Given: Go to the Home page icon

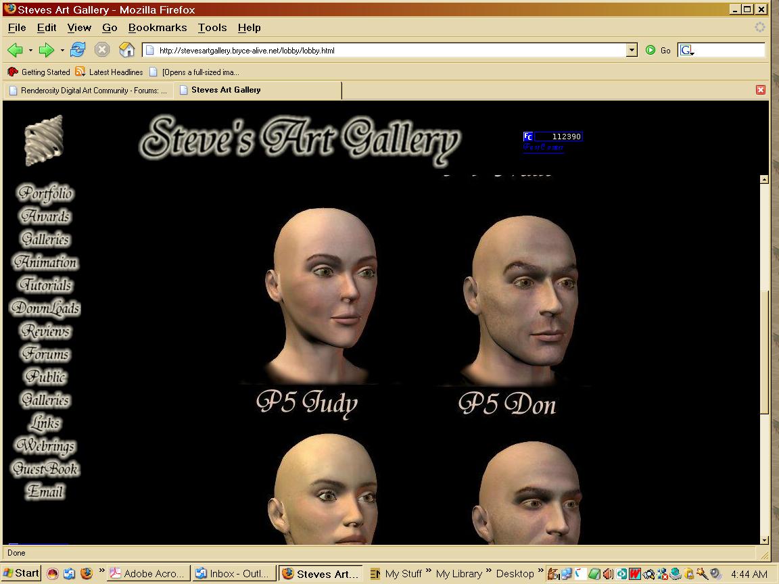Looking at the screenshot, I should (x=126, y=50).
